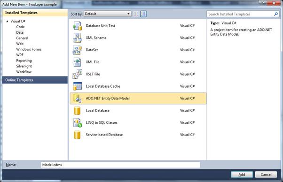
Task: Click the 'DataSet' template name
Action: coord(92,50)
